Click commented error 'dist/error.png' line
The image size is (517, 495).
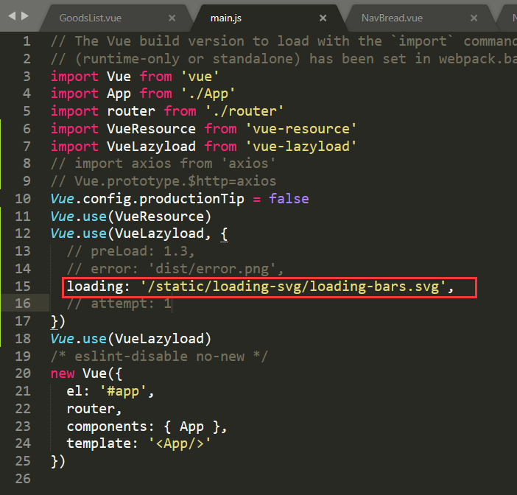(x=175, y=269)
